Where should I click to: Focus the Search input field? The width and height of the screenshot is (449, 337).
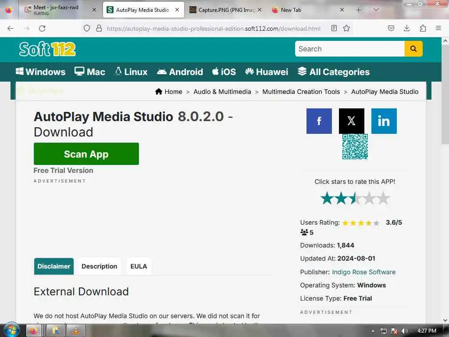(349, 49)
